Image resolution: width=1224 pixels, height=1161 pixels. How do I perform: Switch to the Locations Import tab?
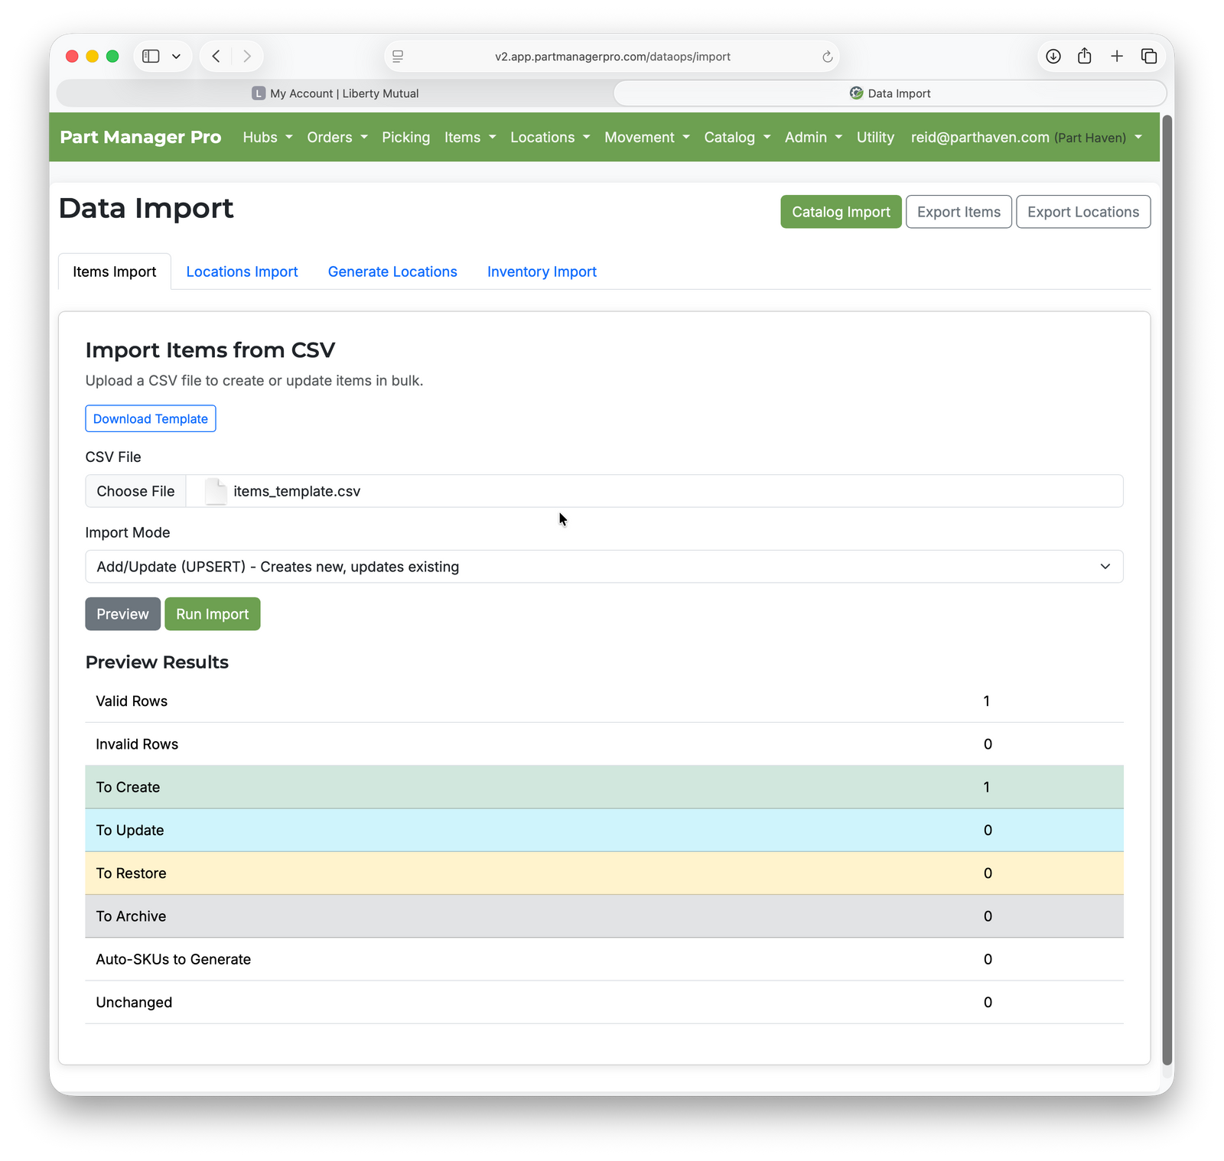[242, 272]
